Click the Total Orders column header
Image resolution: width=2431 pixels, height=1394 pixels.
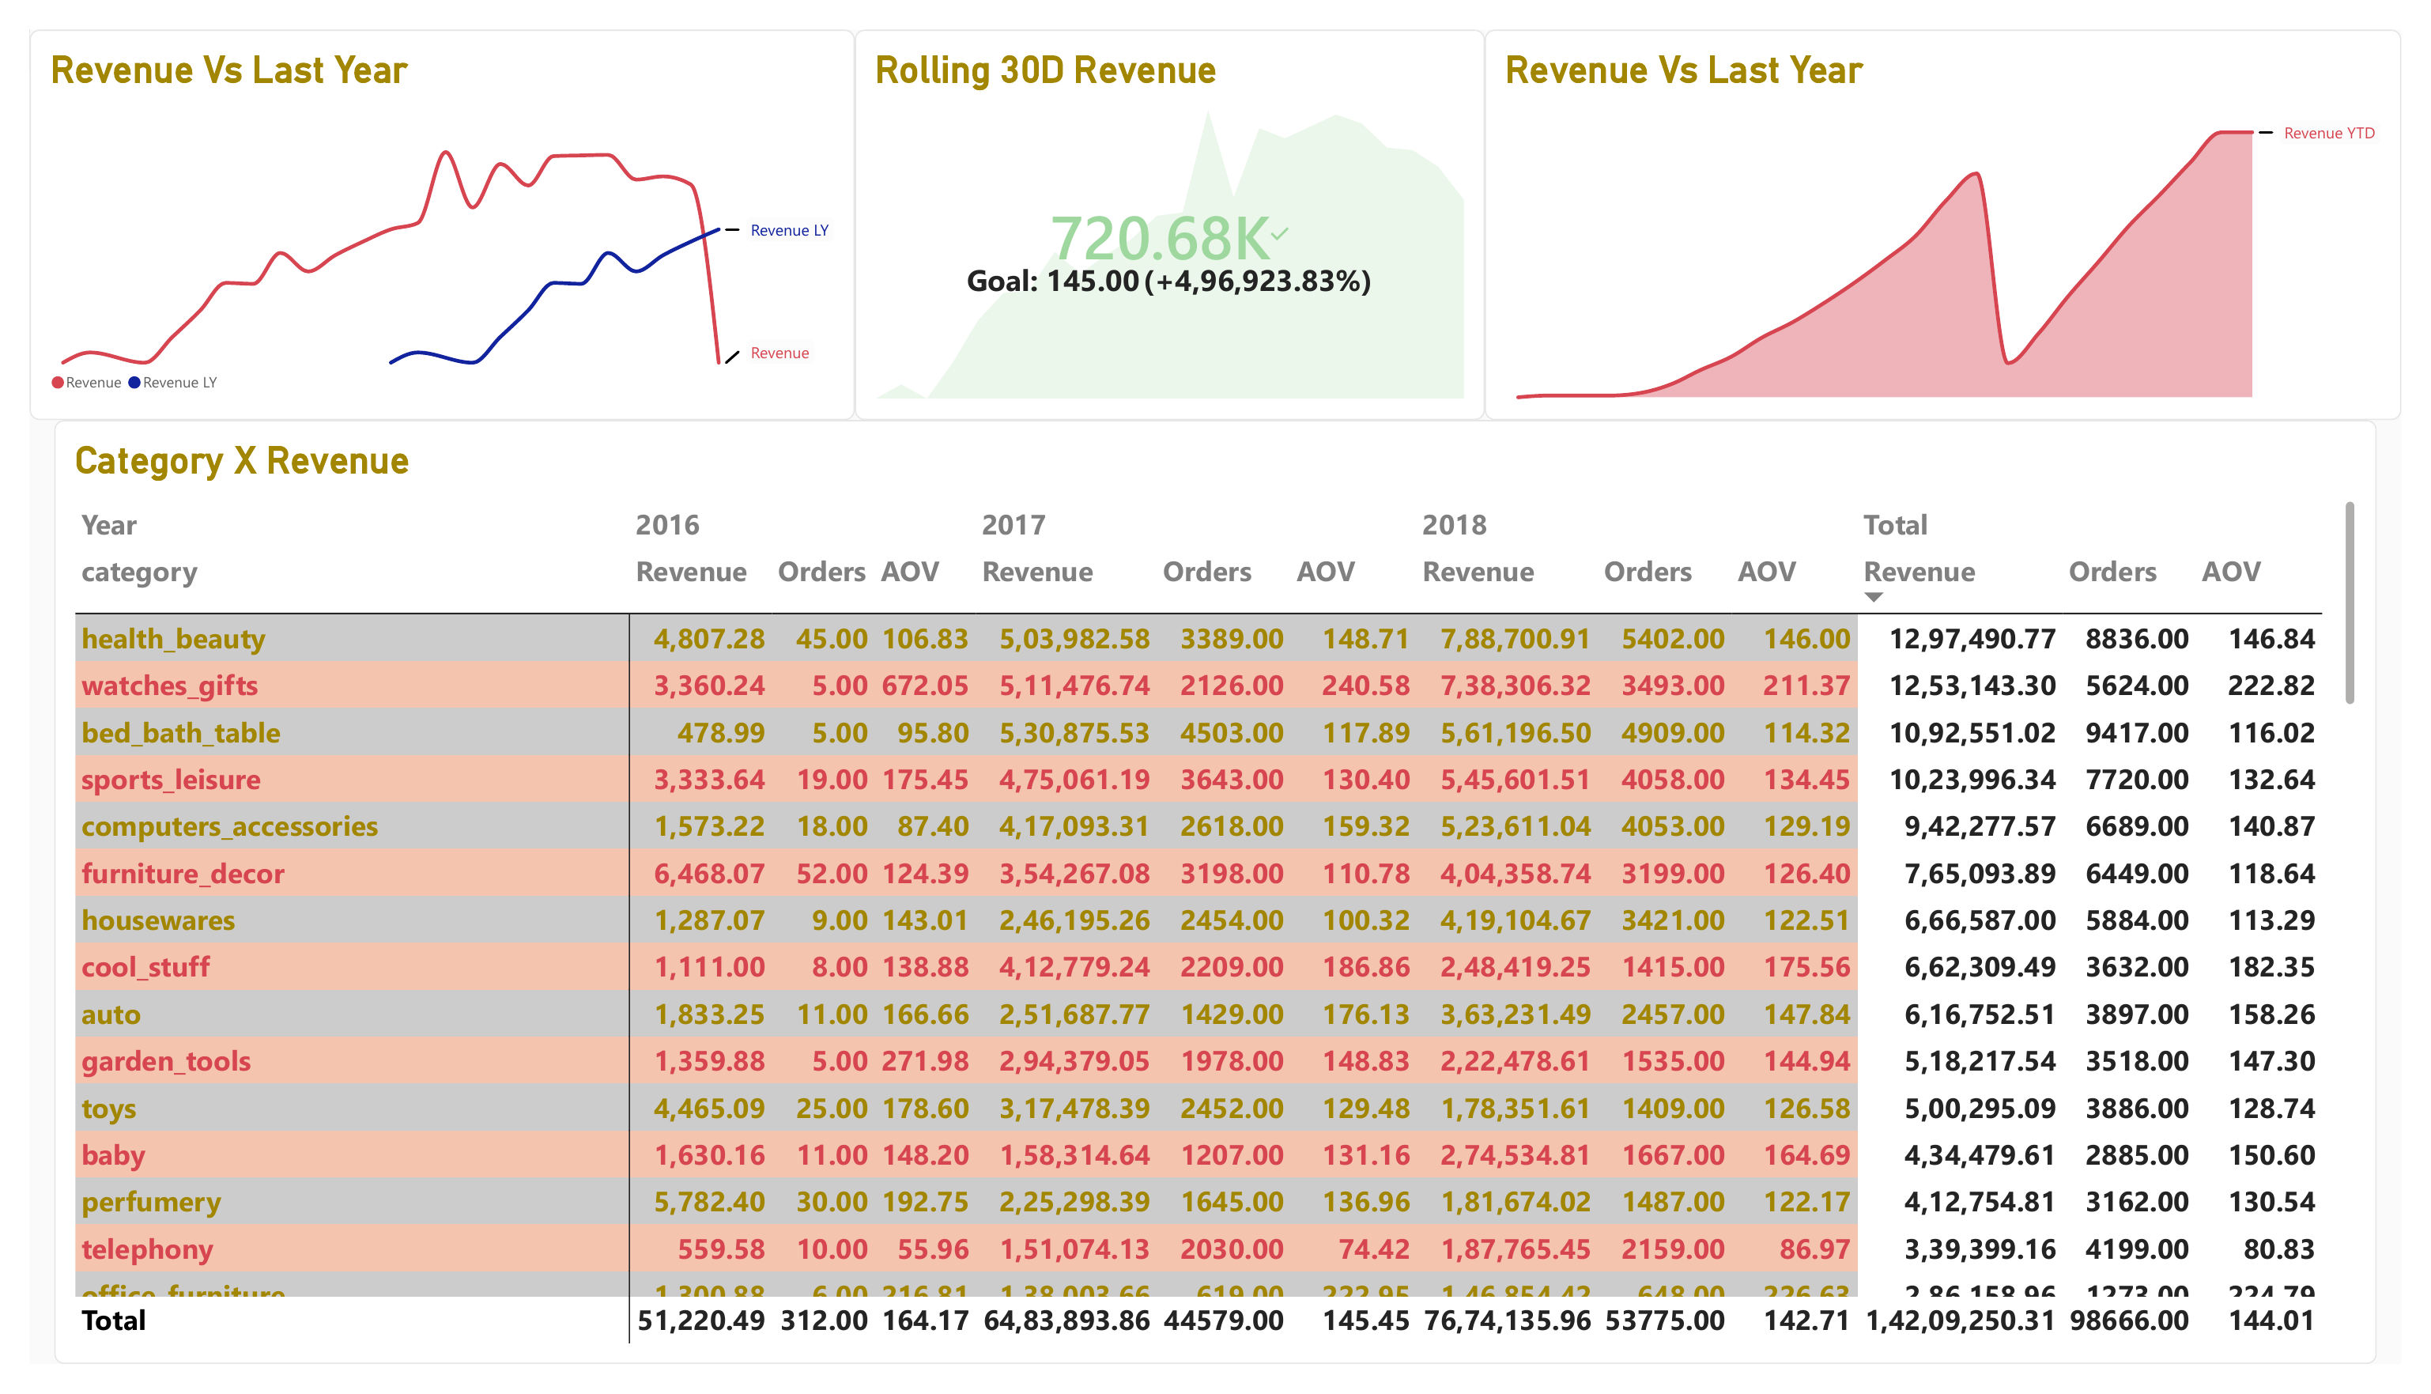coord(2112,572)
